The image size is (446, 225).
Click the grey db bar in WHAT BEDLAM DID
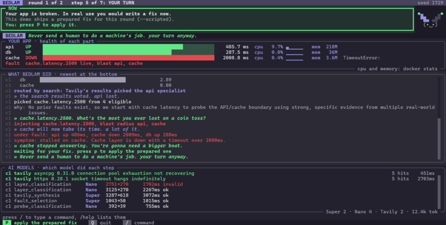(x=82, y=80)
